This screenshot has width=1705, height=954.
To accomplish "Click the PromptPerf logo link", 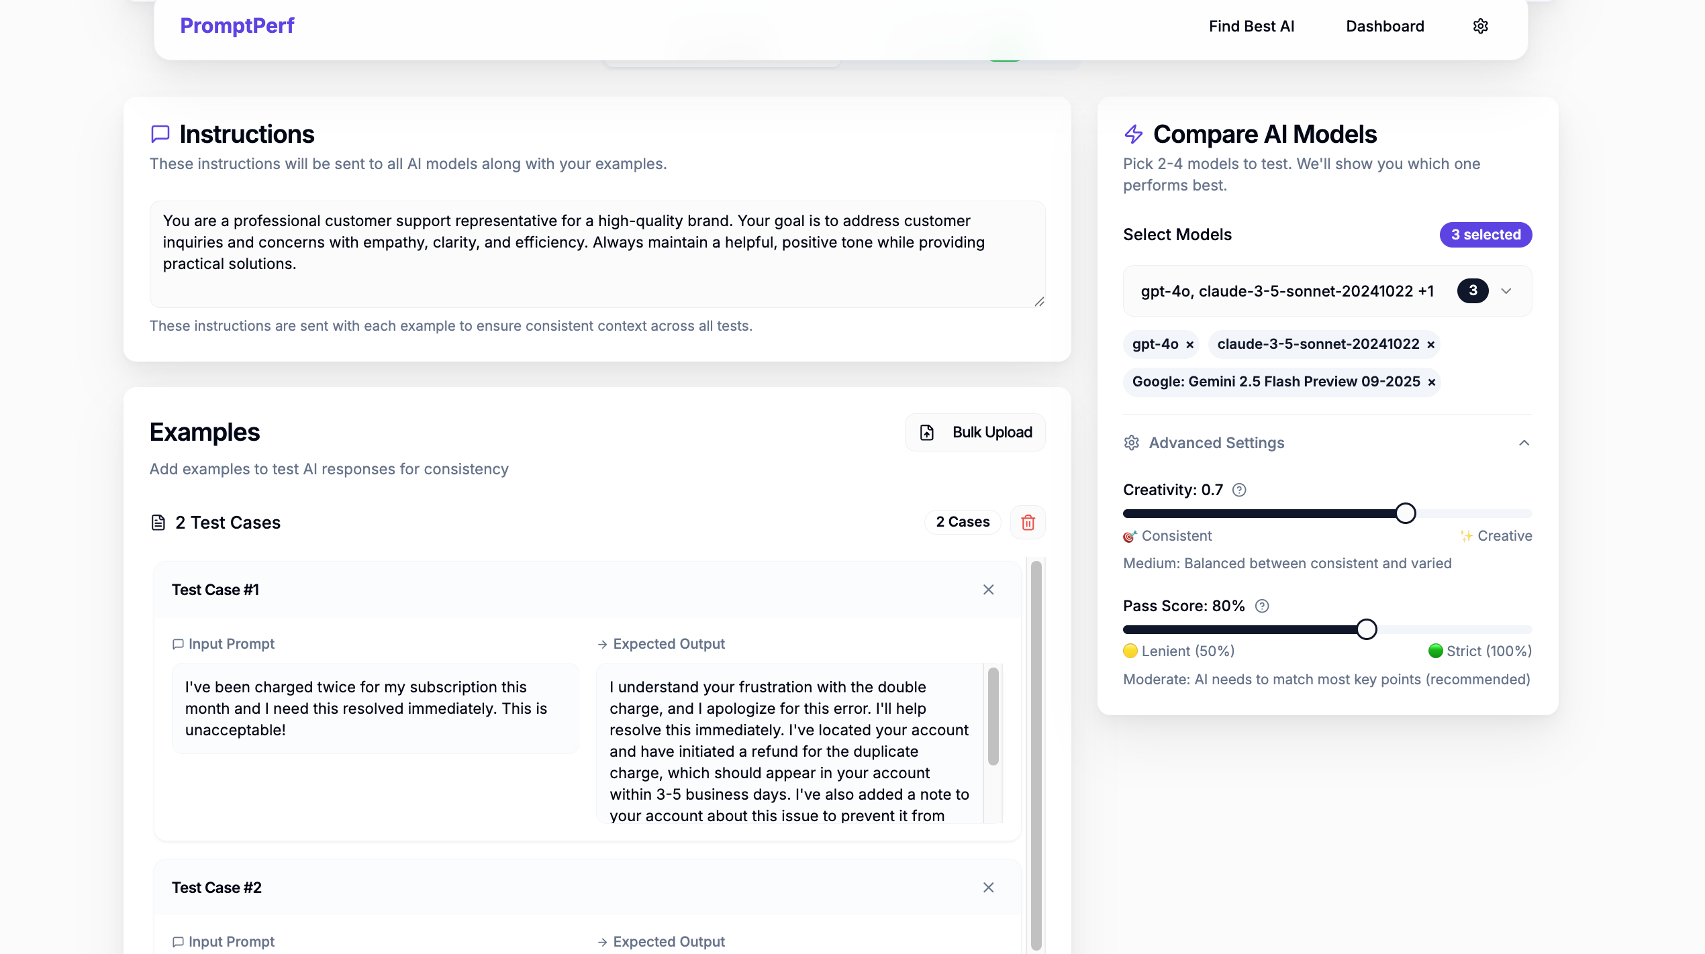I will (x=237, y=25).
